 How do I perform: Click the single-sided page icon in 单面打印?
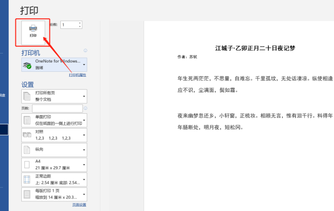27,120
